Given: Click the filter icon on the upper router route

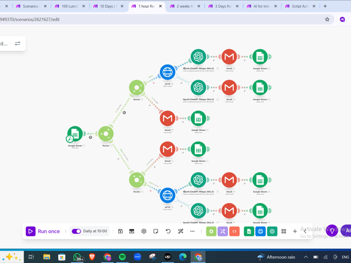Looking at the screenshot, I should tap(124, 113).
